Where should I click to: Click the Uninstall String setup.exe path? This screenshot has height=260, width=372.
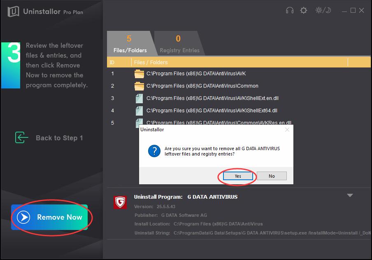tap(272, 233)
